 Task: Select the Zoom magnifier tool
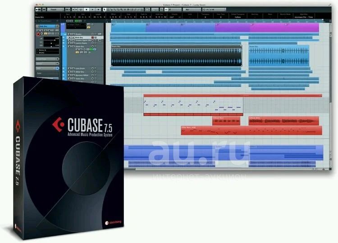121,9
